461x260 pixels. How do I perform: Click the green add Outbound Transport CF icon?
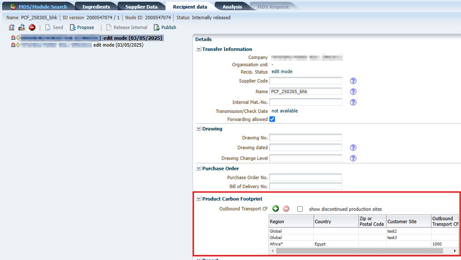[x=275, y=209]
